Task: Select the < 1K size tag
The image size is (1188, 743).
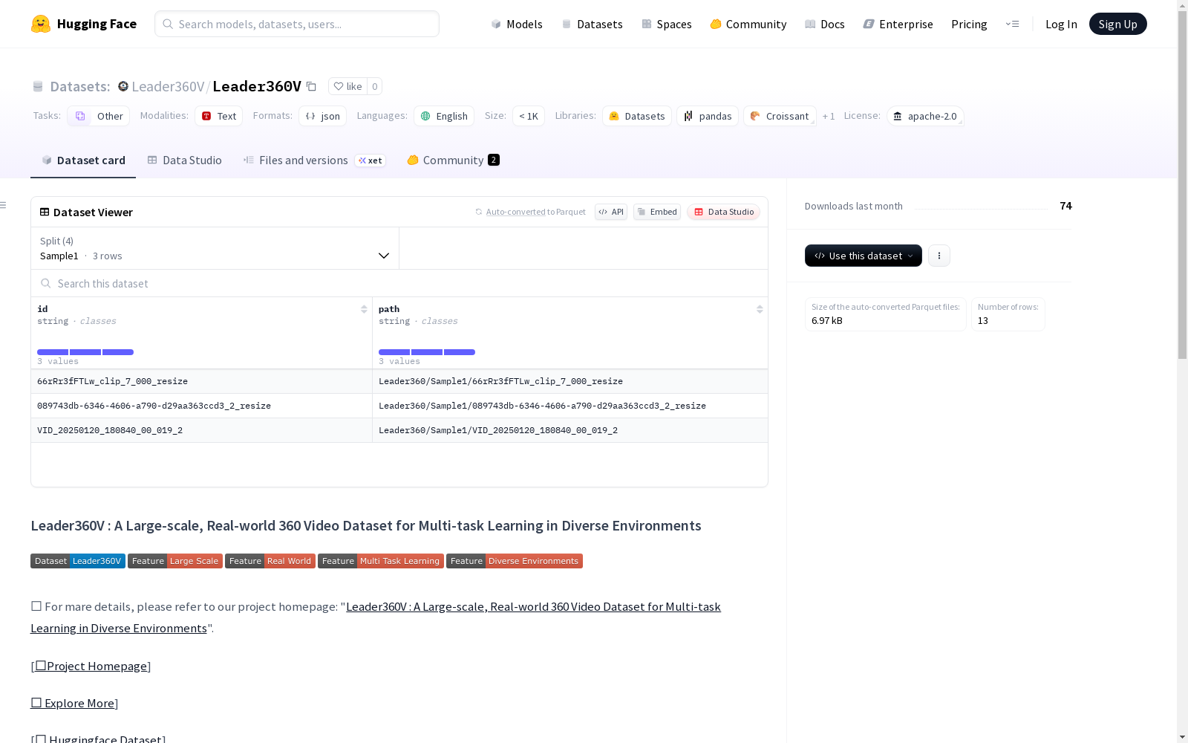Action: pyautogui.click(x=529, y=116)
